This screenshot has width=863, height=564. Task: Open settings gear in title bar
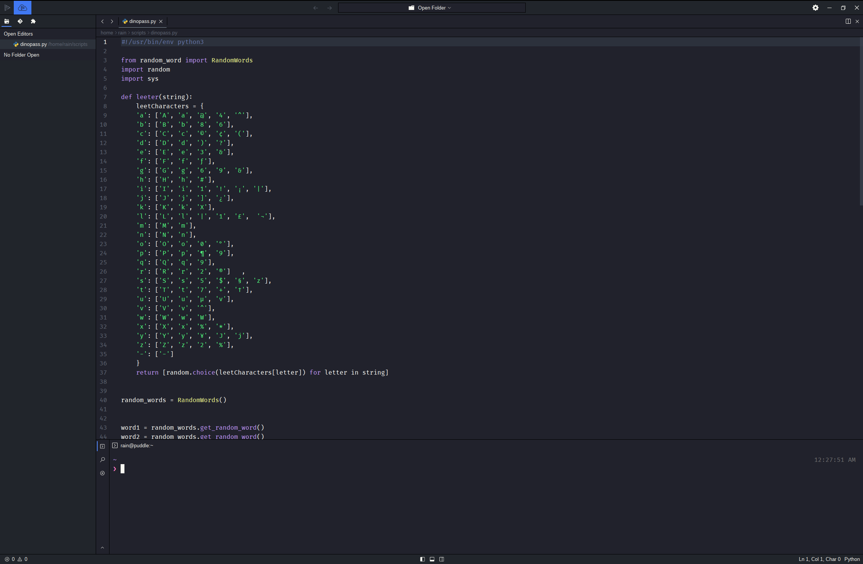coord(816,8)
